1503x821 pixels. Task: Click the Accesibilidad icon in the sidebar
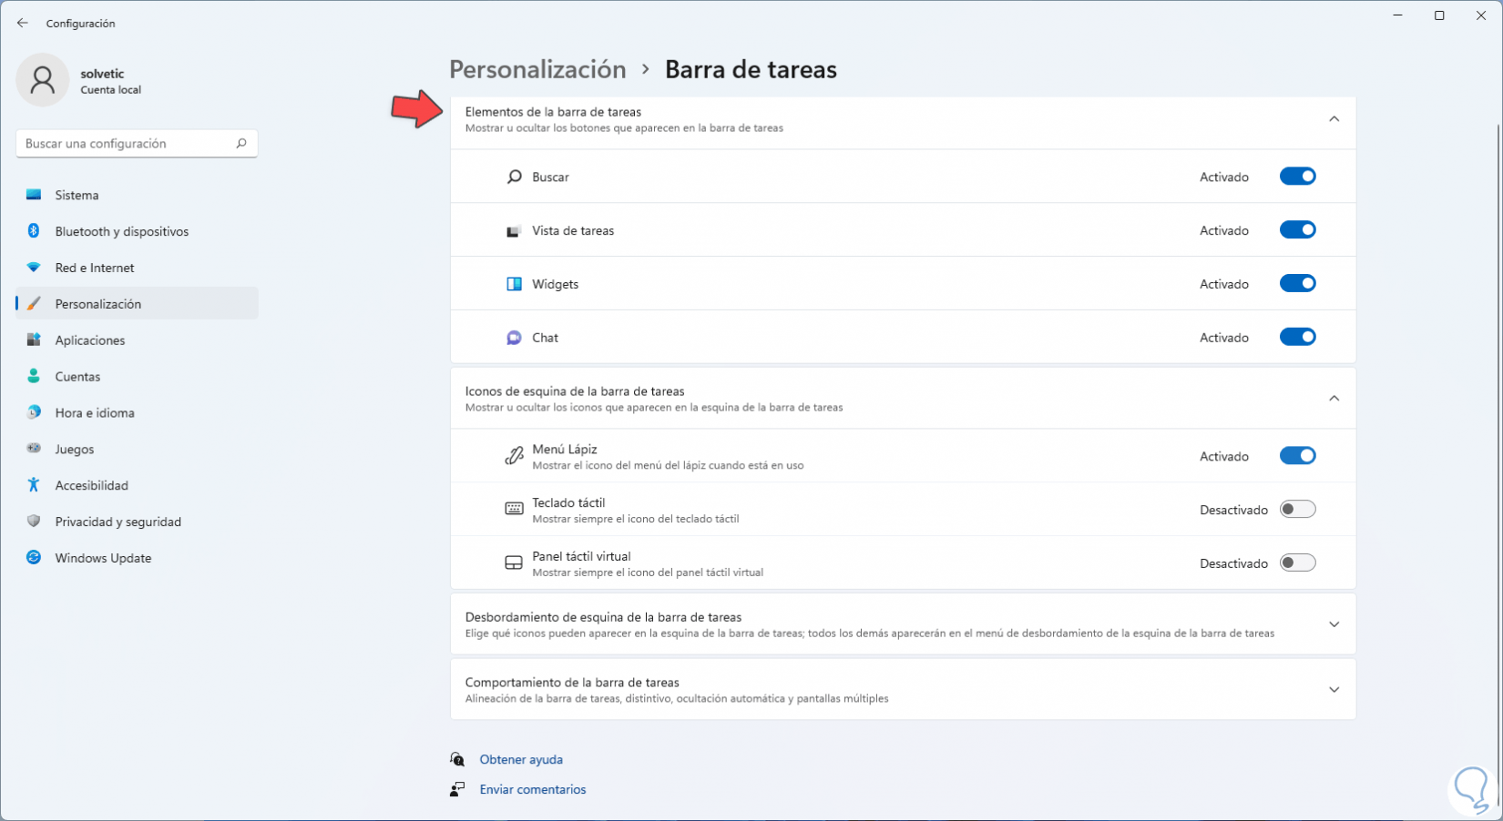pos(34,485)
